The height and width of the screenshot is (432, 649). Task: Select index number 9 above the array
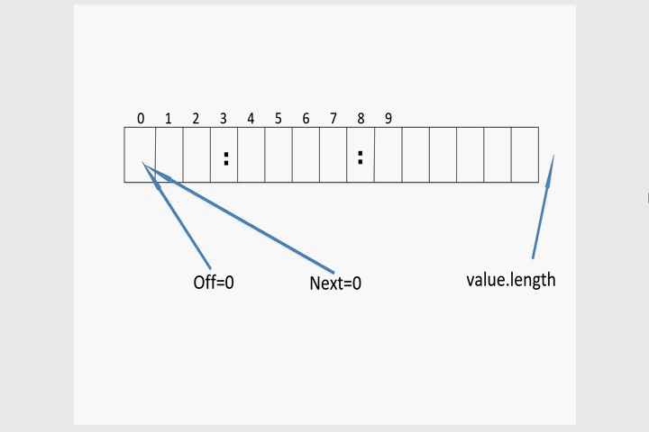point(388,119)
